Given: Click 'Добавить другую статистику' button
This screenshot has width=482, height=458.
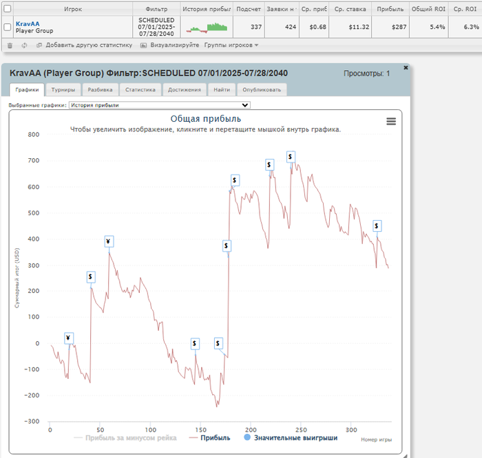Looking at the screenshot, I should pyautogui.click(x=84, y=45).
